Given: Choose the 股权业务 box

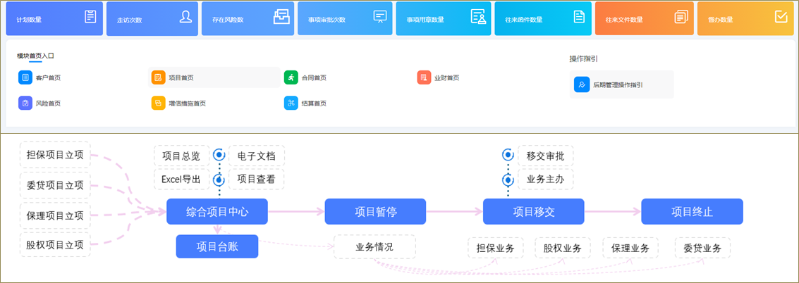Looking at the screenshot, I should [563, 248].
